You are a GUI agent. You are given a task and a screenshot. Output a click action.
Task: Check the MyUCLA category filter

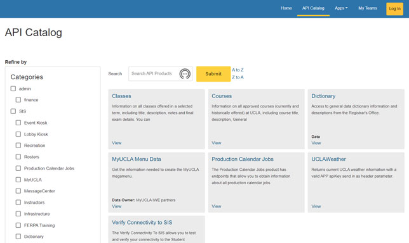point(18,180)
